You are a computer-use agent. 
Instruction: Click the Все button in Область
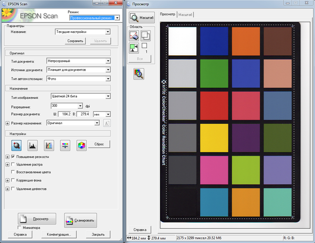(x=140, y=59)
